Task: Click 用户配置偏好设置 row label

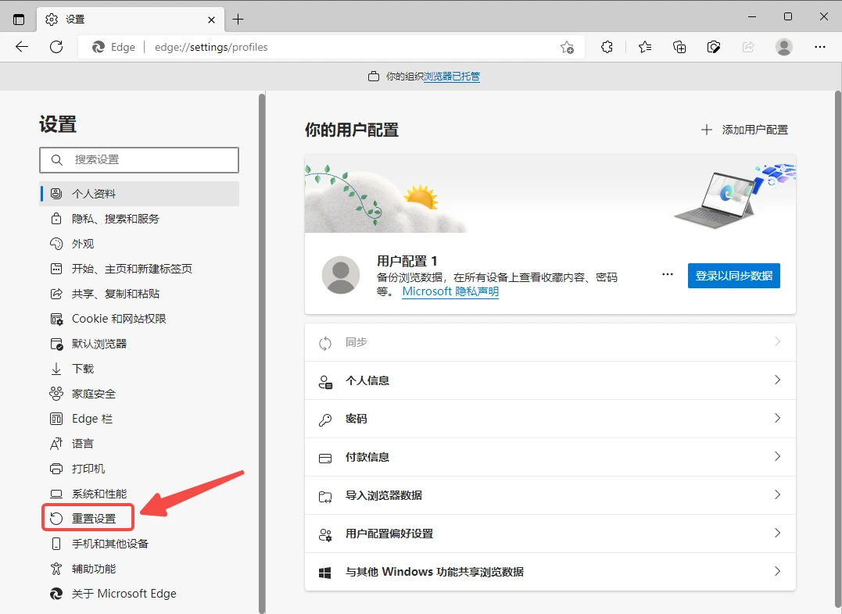Action: [389, 534]
